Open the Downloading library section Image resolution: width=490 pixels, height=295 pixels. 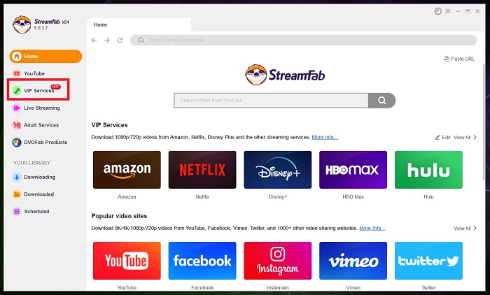pos(34,177)
